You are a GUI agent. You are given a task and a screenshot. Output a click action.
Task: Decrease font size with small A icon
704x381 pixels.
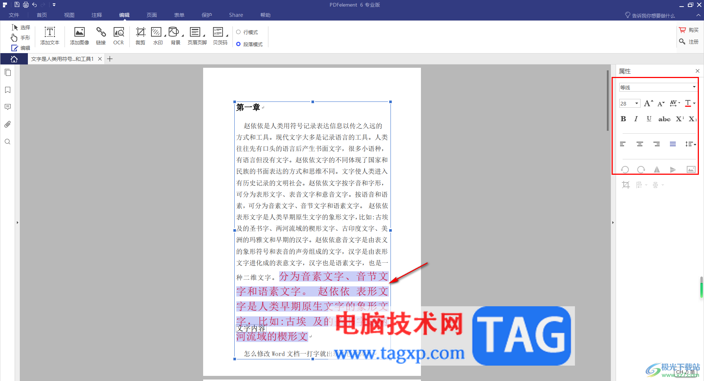point(661,104)
